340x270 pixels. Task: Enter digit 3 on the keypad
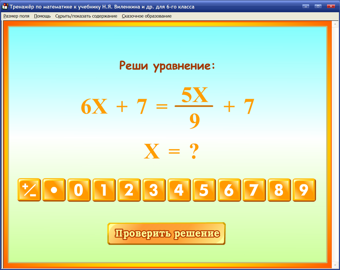(x=154, y=190)
